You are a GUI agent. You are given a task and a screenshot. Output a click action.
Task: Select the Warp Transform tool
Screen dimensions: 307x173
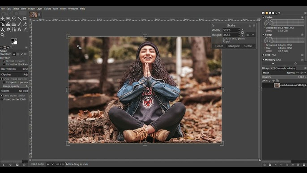8,24
